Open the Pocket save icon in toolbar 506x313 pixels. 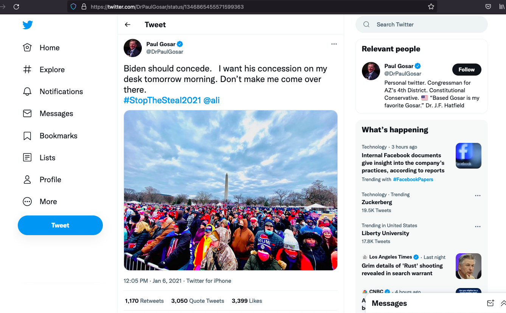click(488, 6)
